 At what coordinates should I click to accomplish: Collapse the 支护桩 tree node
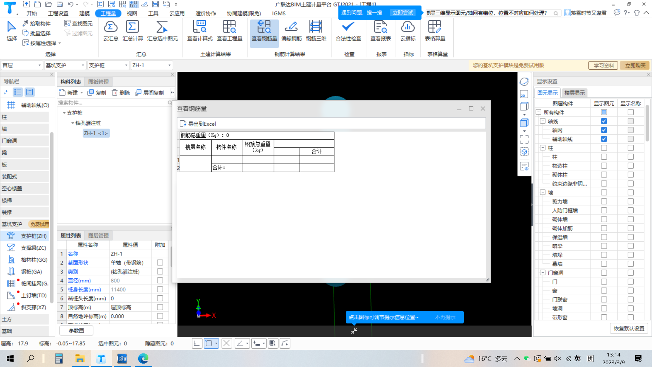point(64,113)
